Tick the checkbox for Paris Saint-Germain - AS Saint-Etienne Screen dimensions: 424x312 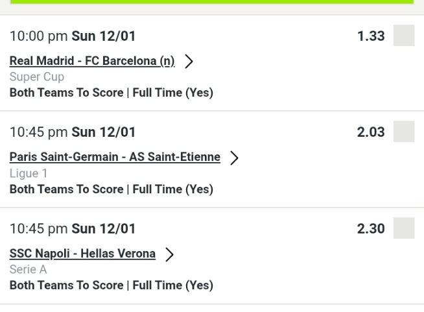point(404,132)
